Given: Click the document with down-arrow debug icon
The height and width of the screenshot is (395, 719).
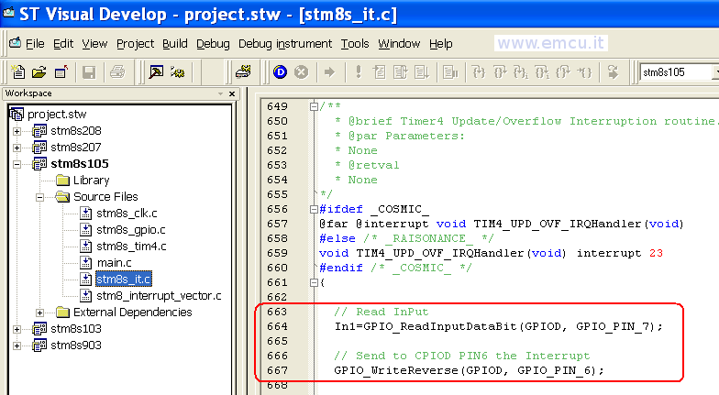Looking at the screenshot, I should click(x=422, y=71).
